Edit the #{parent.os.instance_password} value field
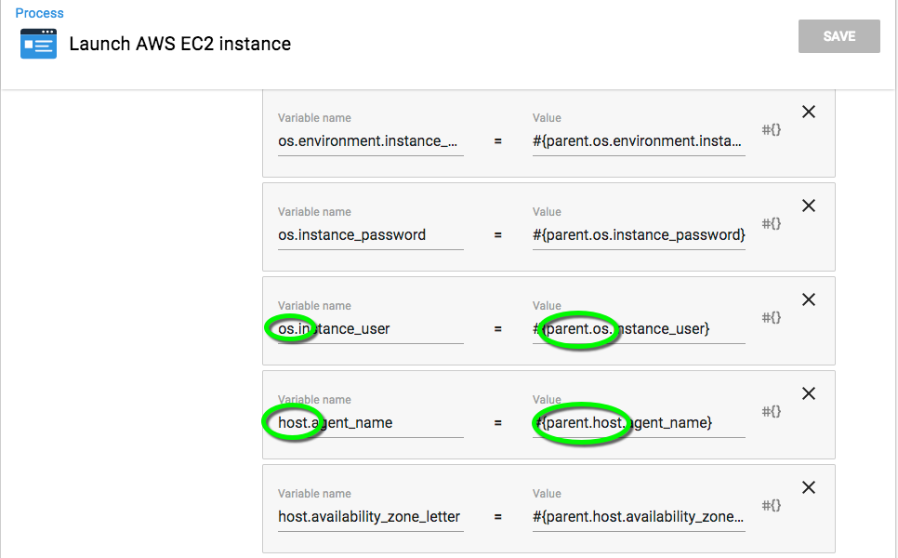The image size is (898, 558). pyautogui.click(x=639, y=235)
